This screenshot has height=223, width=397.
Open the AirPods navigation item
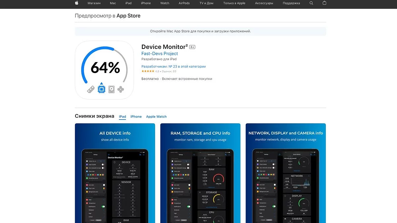click(x=184, y=3)
